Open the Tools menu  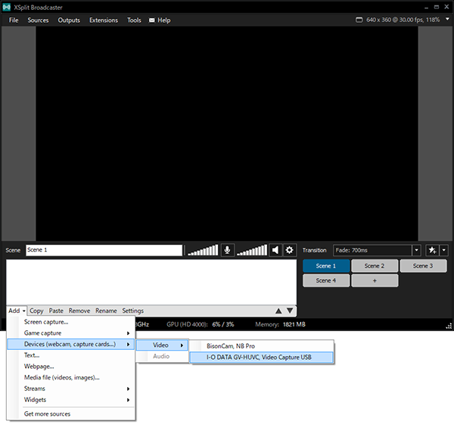[134, 20]
